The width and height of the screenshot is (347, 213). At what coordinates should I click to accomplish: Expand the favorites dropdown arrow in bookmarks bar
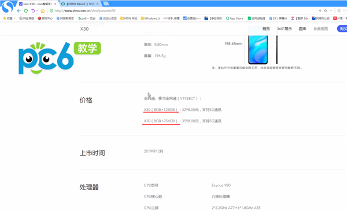tap(15, 18)
